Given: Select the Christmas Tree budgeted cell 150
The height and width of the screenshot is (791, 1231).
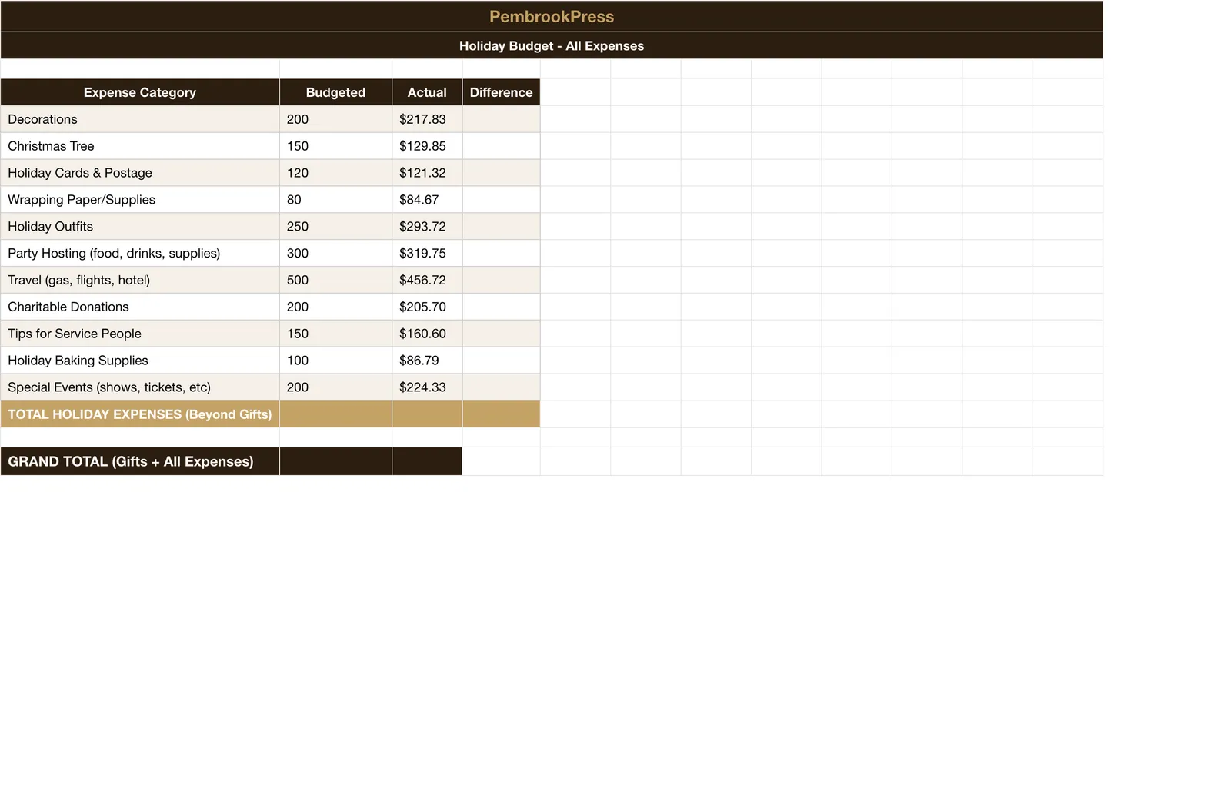Looking at the screenshot, I should click(335, 146).
